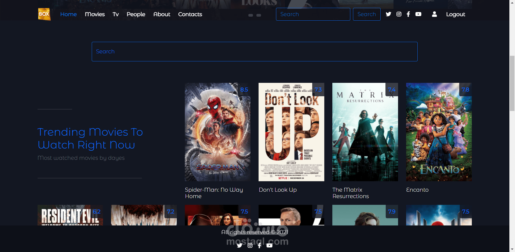This screenshot has height=252, width=515.
Task: Click the user profile icon
Action: 435,14
